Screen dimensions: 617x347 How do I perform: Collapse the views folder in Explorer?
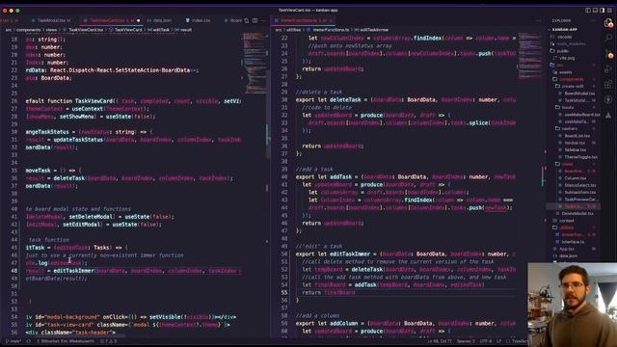[x=567, y=164]
